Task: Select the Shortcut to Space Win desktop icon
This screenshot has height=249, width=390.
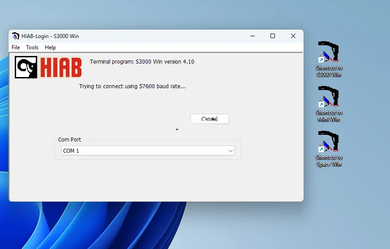Action: pos(328,149)
